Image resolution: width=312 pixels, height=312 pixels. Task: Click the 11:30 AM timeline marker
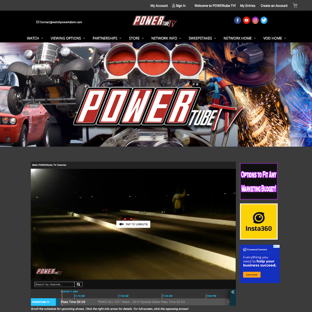[124, 296]
